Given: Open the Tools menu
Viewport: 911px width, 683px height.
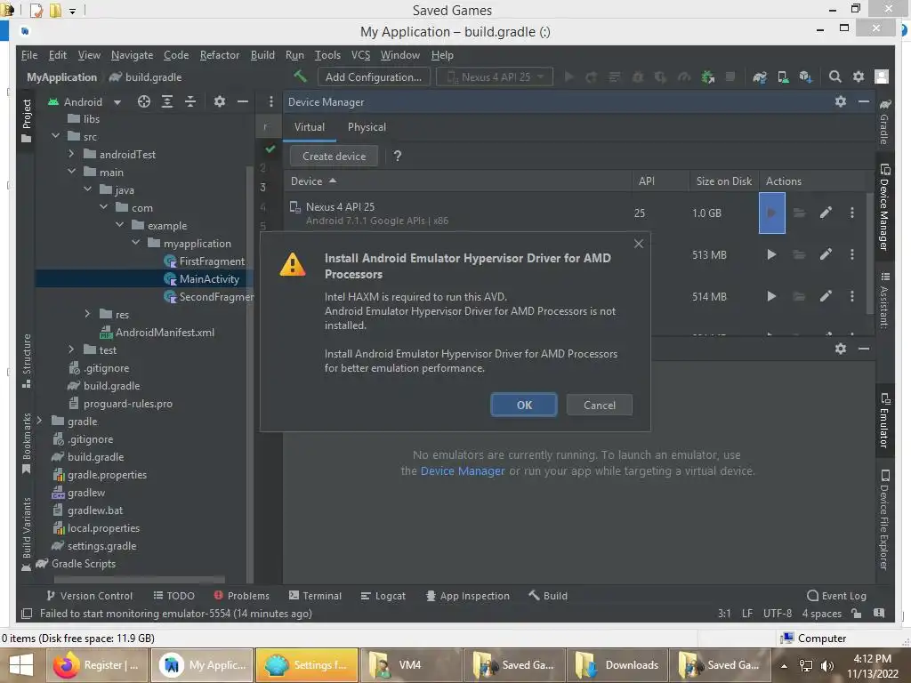Looking at the screenshot, I should [327, 55].
